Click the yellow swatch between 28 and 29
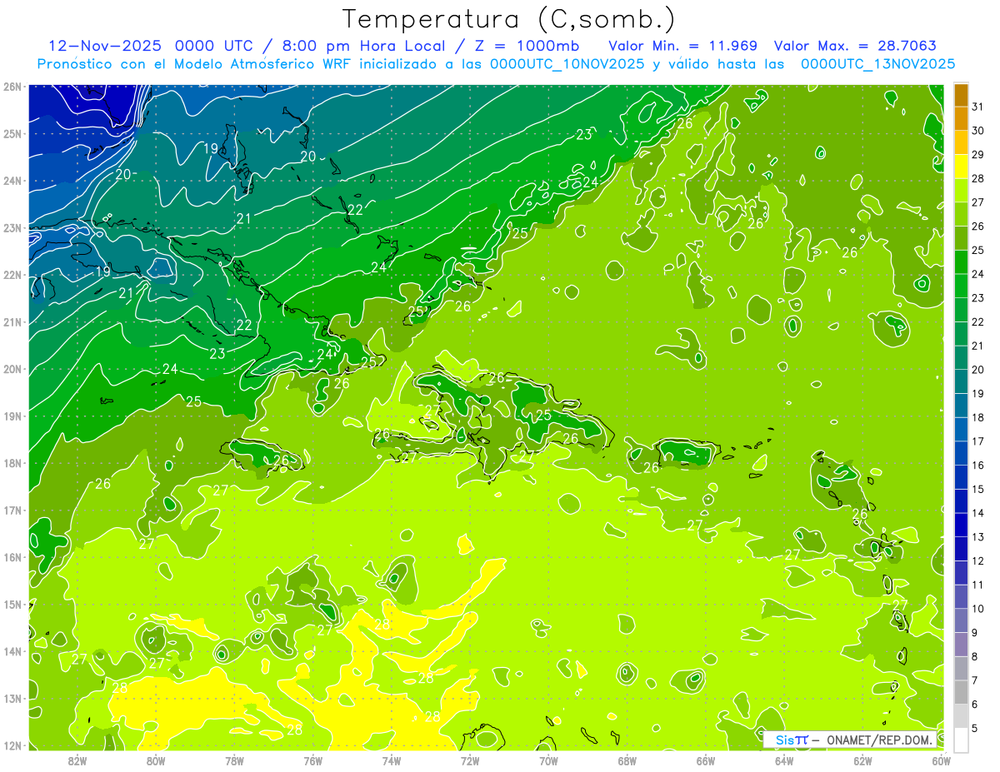 [961, 167]
